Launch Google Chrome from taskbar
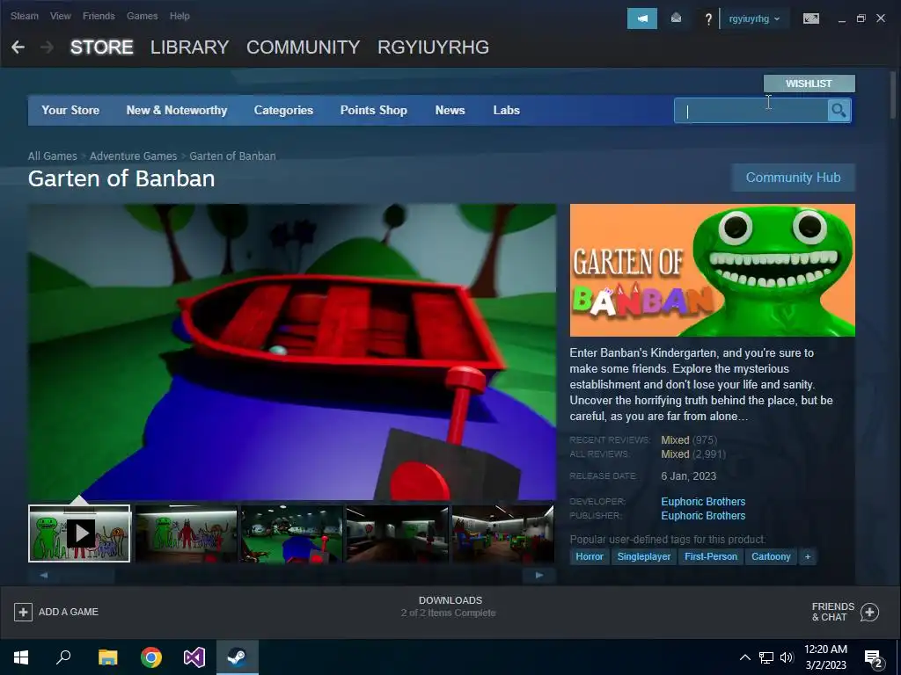Viewport: 901px width, 675px height. [x=151, y=657]
